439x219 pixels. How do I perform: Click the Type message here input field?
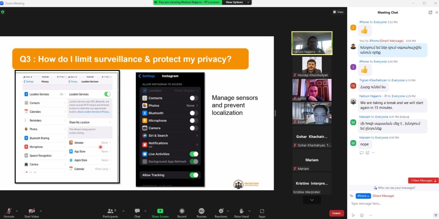click(388, 204)
